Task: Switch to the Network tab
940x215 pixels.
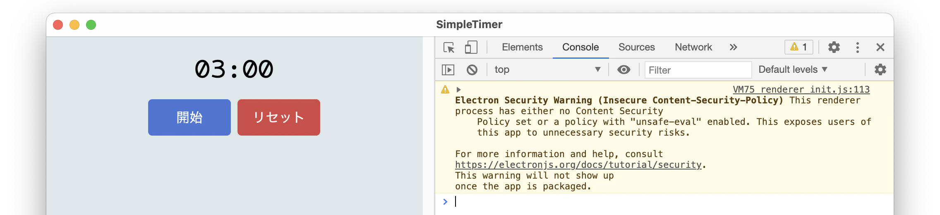Action: 693,47
